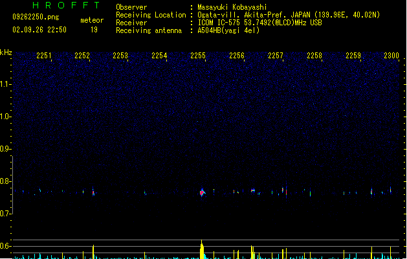Screen dimensions: 407x259
Task: Click the 2300 time marker
Action: (x=391, y=56)
